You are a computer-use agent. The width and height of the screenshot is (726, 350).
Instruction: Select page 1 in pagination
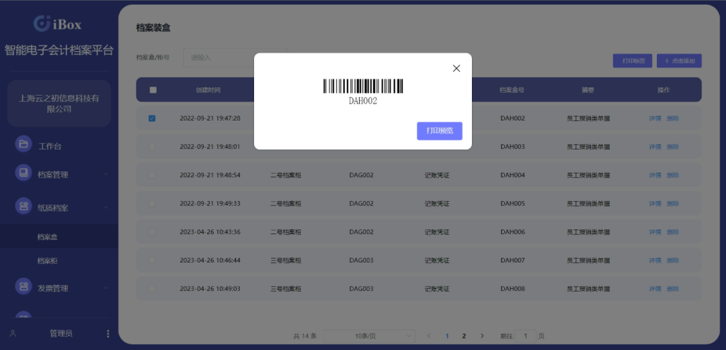click(447, 336)
